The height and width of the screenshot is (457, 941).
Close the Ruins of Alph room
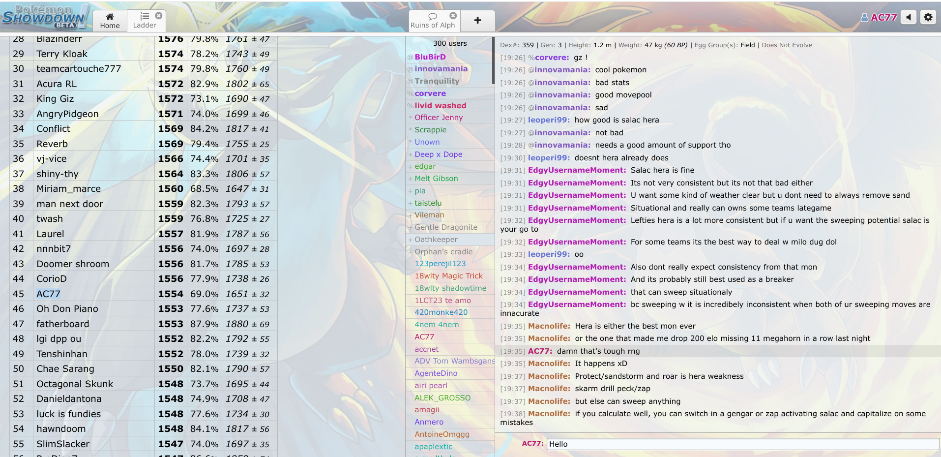[x=452, y=15]
